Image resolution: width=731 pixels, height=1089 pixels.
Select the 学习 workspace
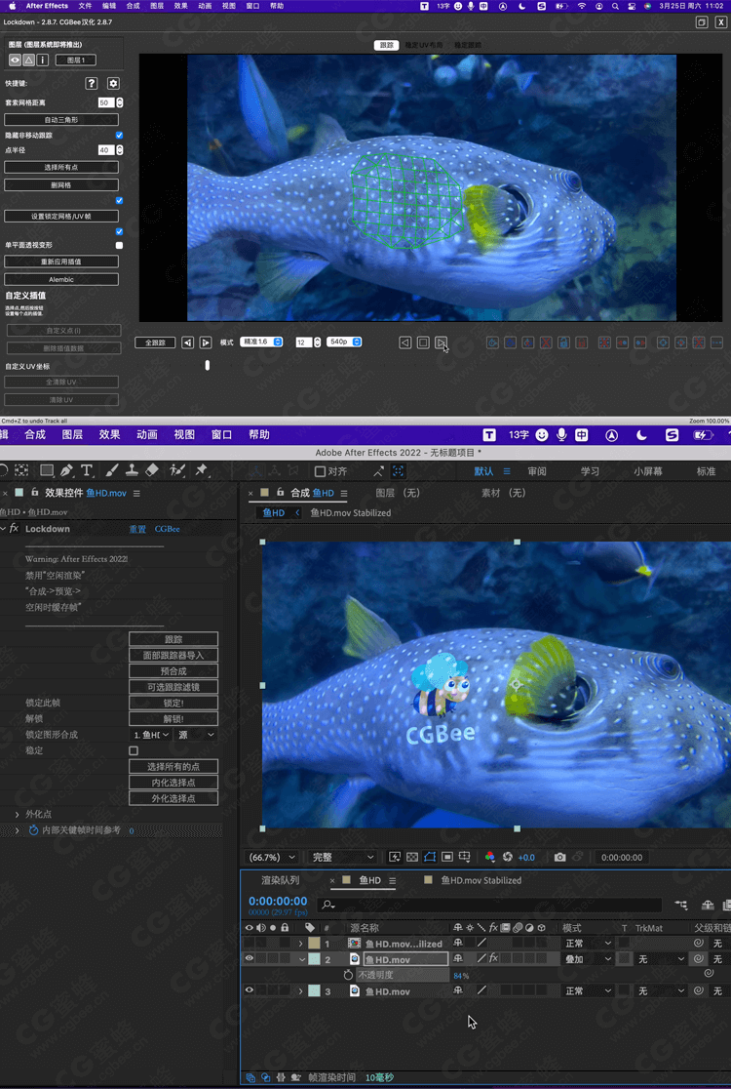591,471
